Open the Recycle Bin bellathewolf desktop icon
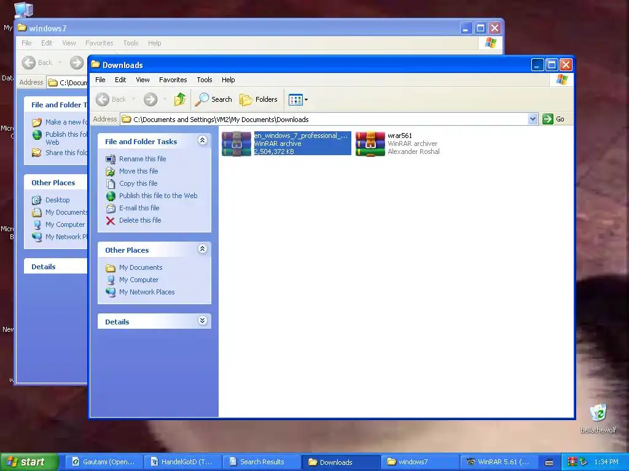Screen dimensions: 629x471 pos(598,418)
